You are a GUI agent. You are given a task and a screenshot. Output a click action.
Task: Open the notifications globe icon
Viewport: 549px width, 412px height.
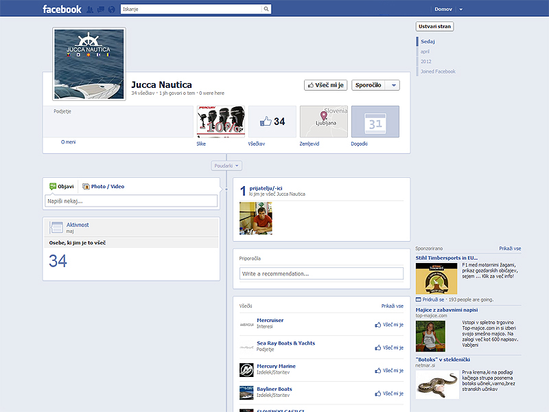[112, 10]
